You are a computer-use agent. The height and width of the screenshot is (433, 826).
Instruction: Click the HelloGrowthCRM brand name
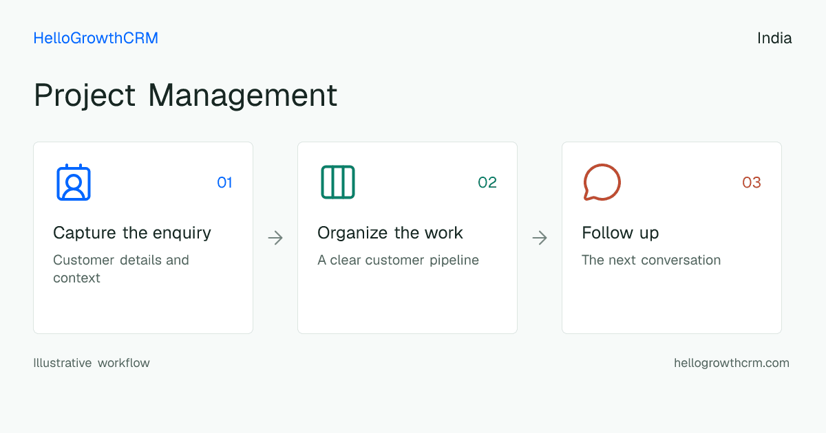click(96, 38)
